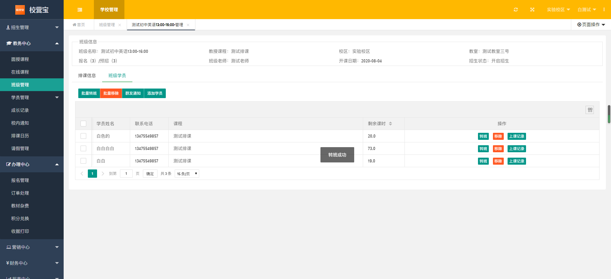Open table column filter grid icon

pos(590,110)
